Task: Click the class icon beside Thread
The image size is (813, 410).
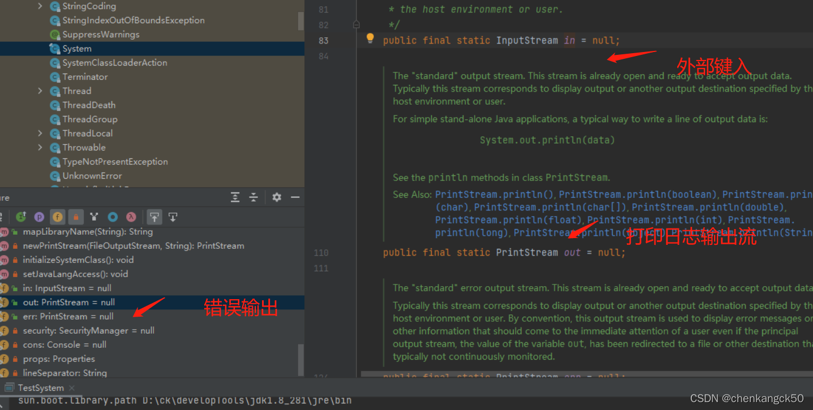Action: pyautogui.click(x=55, y=91)
